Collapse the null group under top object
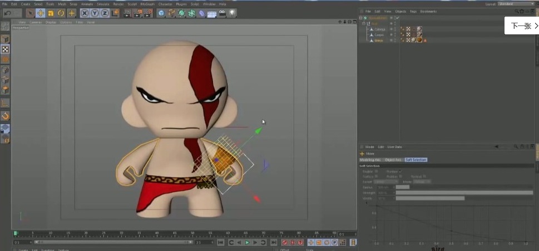The height and width of the screenshot is (251, 539). [x=364, y=24]
